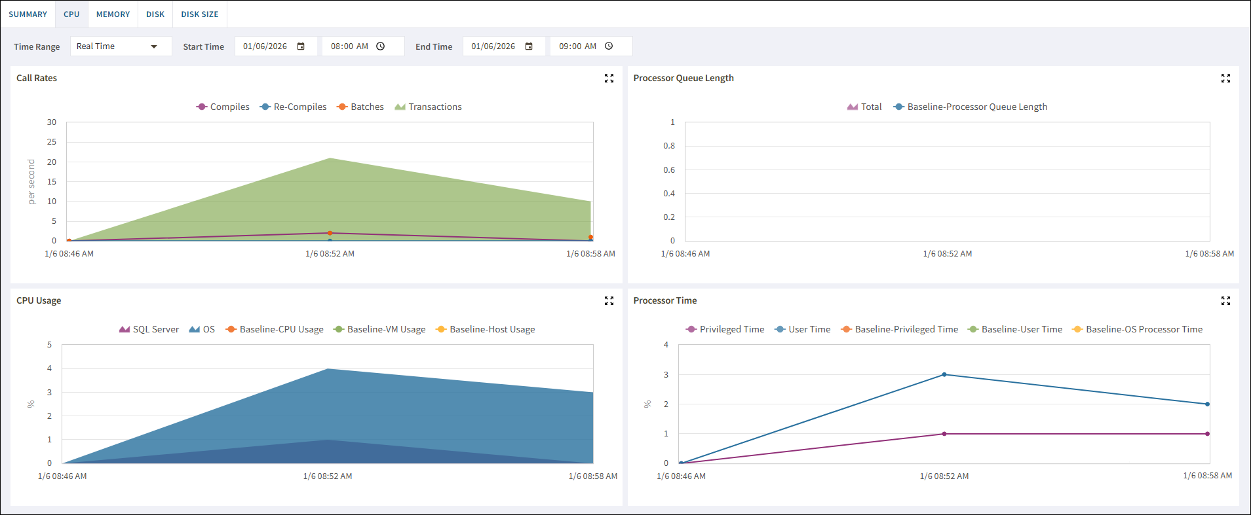Screen dimensions: 1251x515
Task: Open the End Time calendar picker
Action: pos(529,46)
